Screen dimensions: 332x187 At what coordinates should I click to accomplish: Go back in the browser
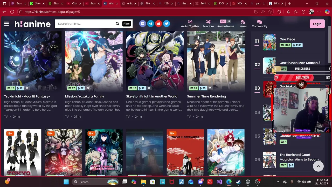pyautogui.click(x=4, y=12)
